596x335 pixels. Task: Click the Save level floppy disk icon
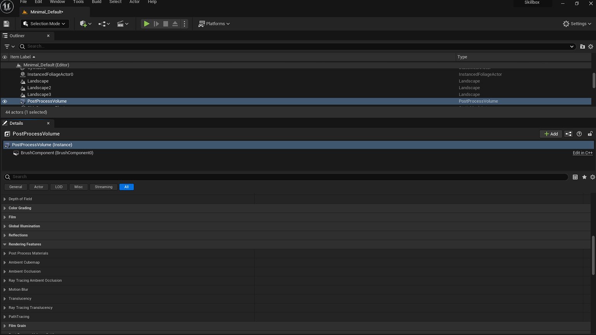tap(6, 24)
